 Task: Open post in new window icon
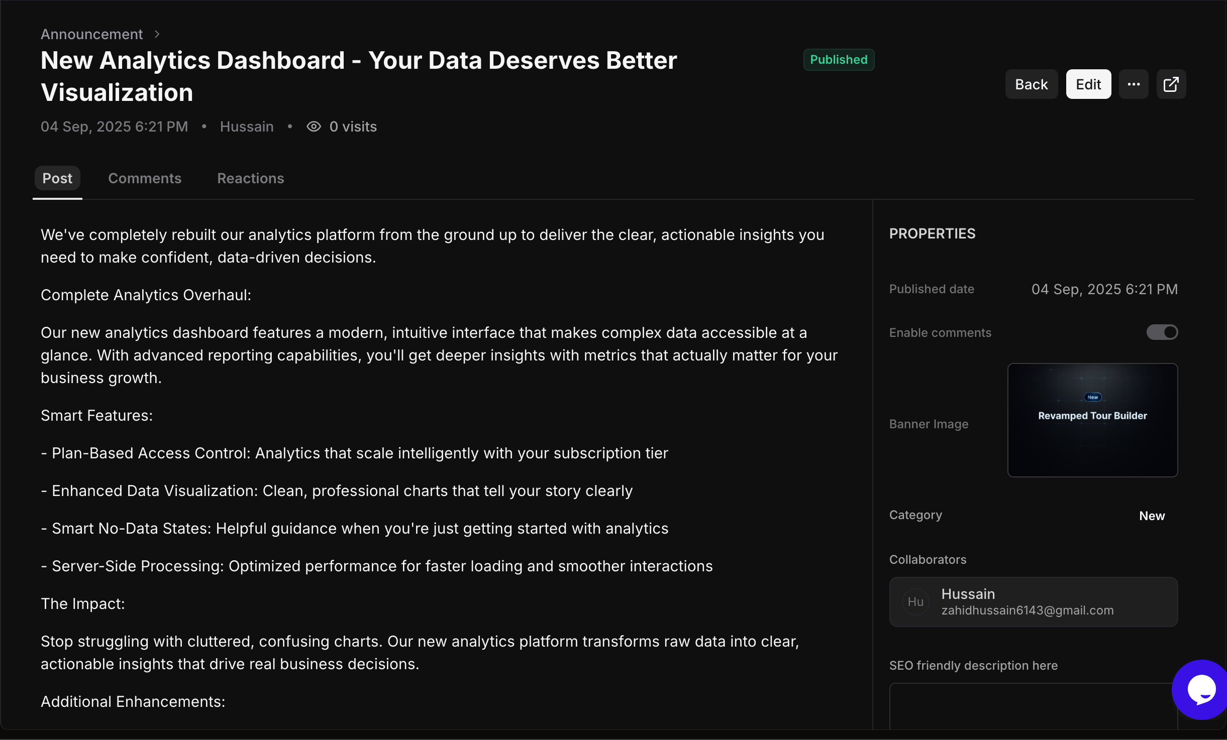1171,84
